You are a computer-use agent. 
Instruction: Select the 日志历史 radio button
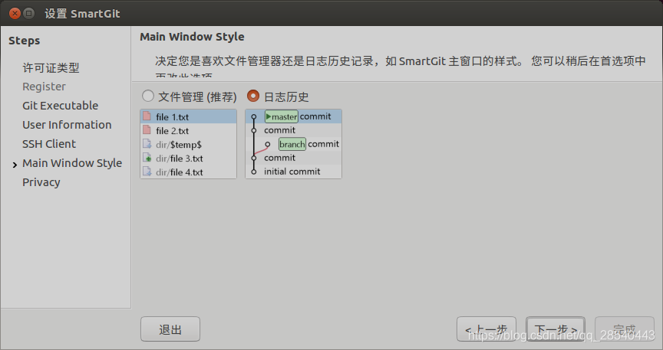point(253,96)
